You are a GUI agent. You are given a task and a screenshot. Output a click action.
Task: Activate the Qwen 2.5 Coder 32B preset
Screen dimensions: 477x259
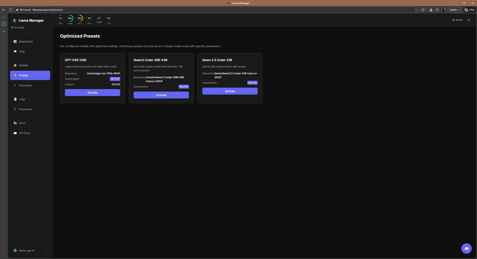click(230, 91)
